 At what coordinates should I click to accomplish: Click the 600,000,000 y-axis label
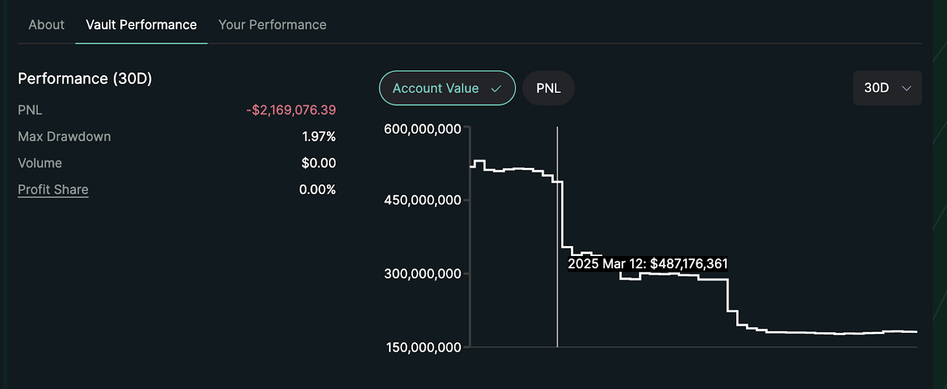(422, 129)
